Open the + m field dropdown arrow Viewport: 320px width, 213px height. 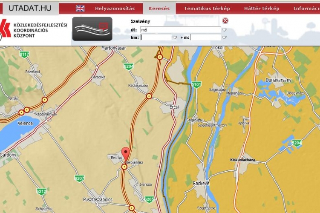pos(224,37)
